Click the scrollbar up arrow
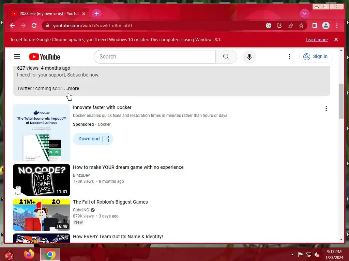The width and height of the screenshot is (349, 261). [341, 50]
